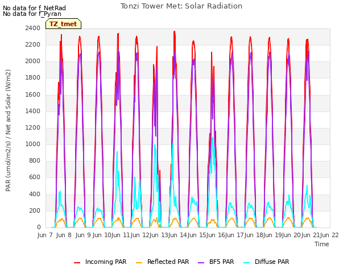Click the 400 y-axis tick label
This screenshot has height=273, width=364.
pyautogui.click(x=35, y=194)
